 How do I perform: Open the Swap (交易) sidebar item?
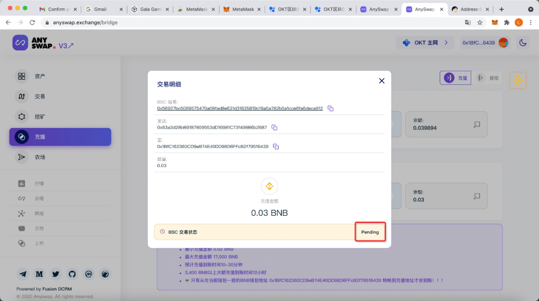pos(60,97)
